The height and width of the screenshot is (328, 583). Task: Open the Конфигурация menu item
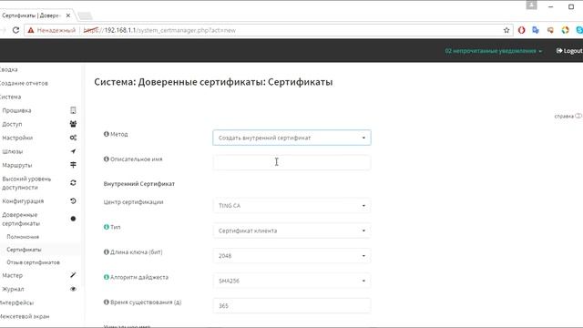23,200
